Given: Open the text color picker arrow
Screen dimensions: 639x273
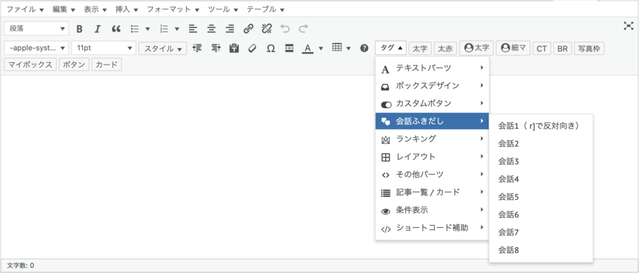Looking at the screenshot, I should click(321, 49).
